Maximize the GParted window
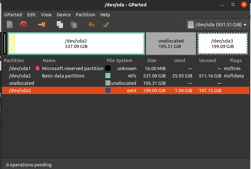The width and height of the screenshot is (251, 169). point(233,4)
